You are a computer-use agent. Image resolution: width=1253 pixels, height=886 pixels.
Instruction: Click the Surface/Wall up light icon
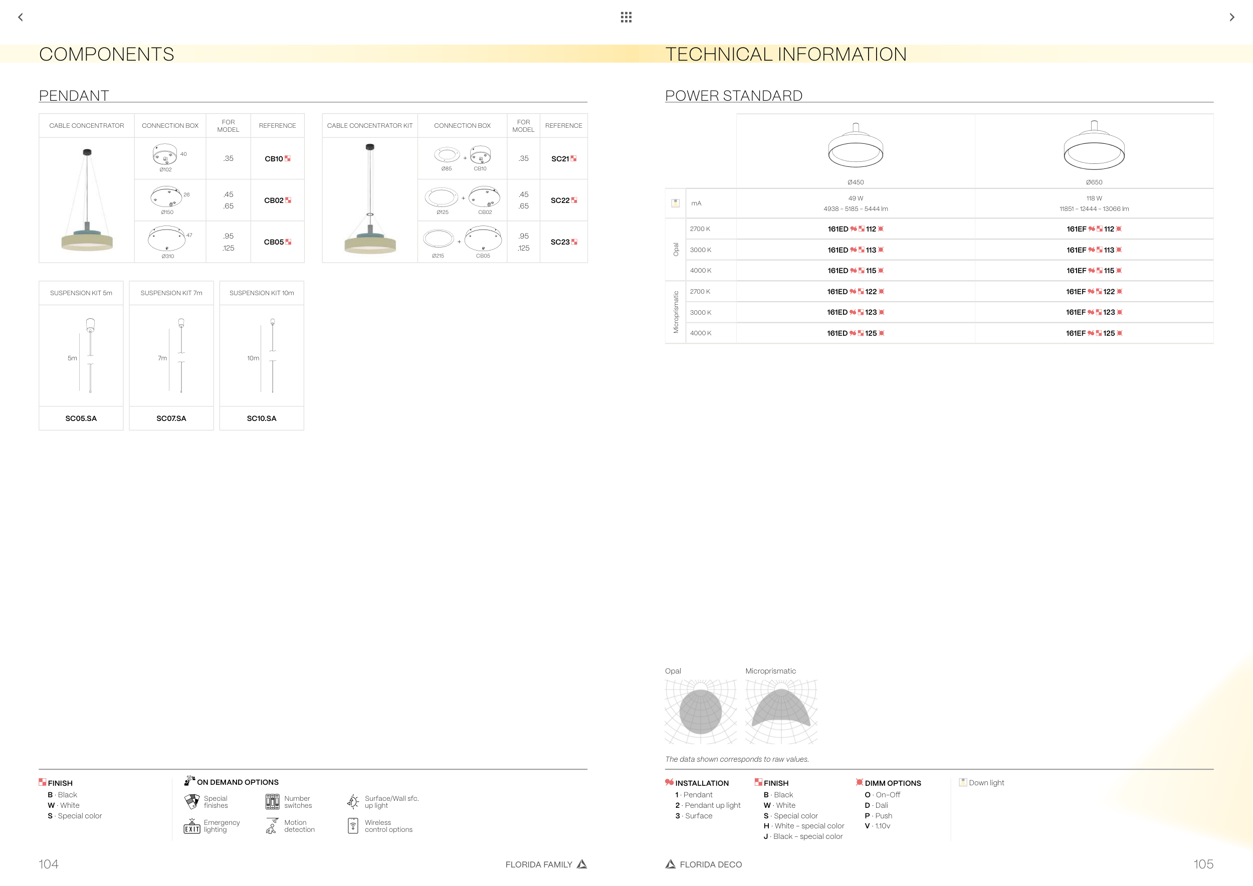click(353, 801)
